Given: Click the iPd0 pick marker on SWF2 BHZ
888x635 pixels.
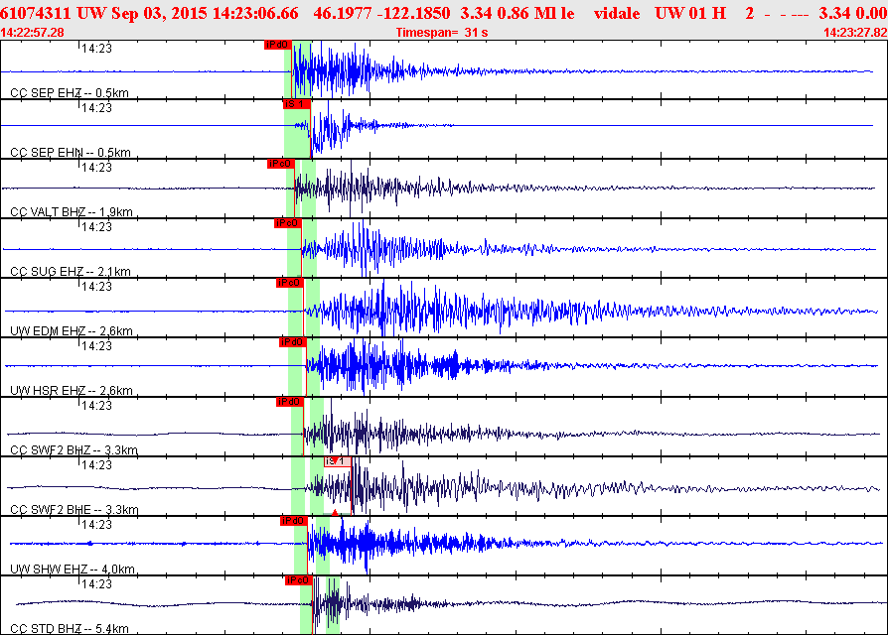Looking at the screenshot, I should click(289, 402).
